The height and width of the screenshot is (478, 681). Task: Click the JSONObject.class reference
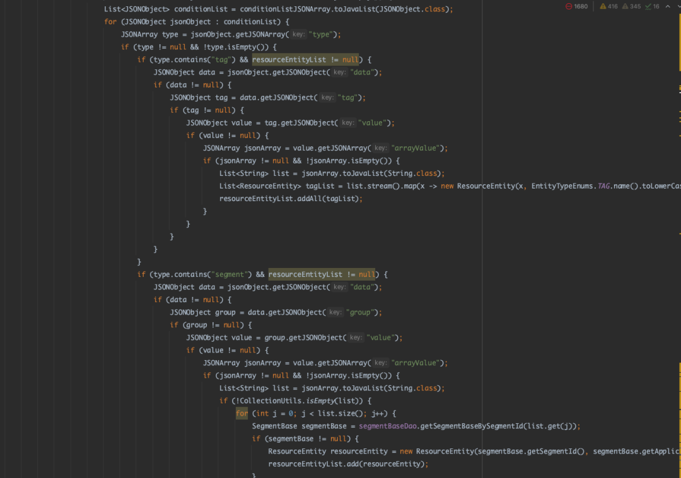click(x=412, y=9)
